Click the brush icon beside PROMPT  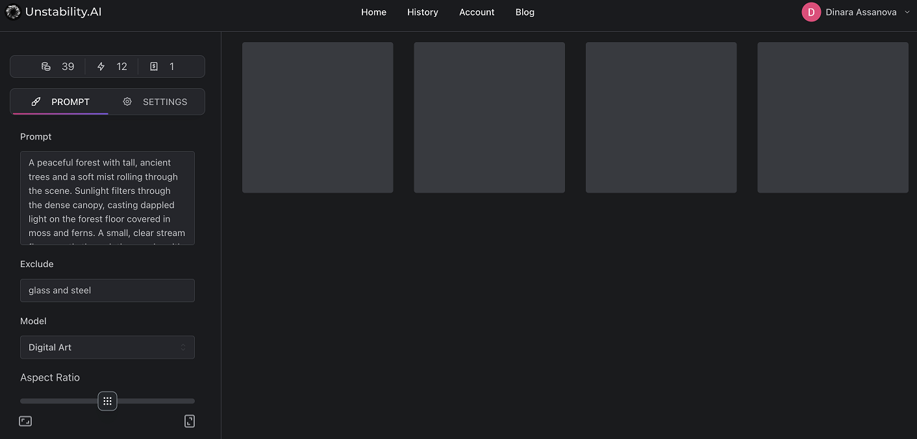tap(36, 102)
